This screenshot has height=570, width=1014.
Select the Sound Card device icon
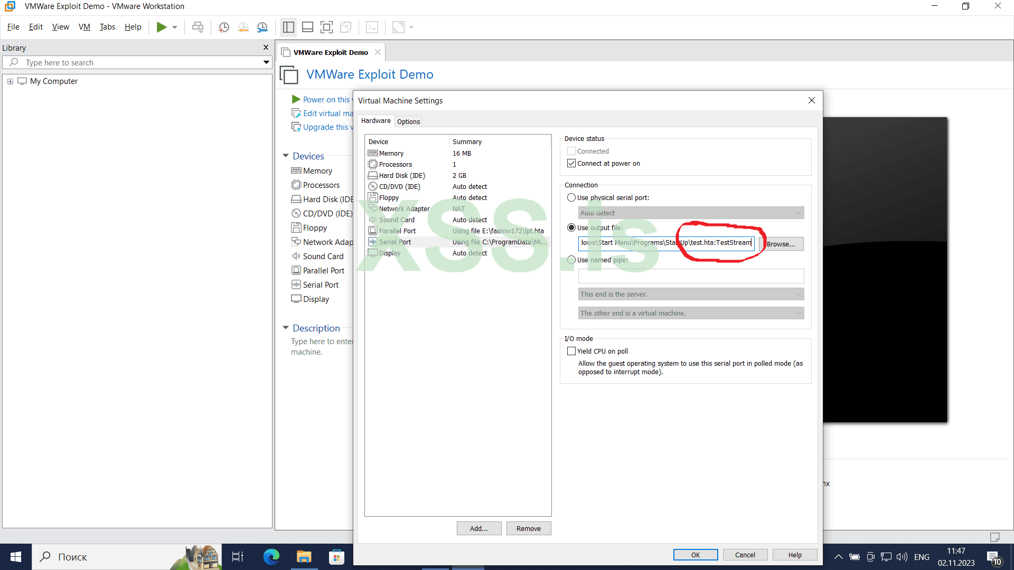[x=372, y=220]
